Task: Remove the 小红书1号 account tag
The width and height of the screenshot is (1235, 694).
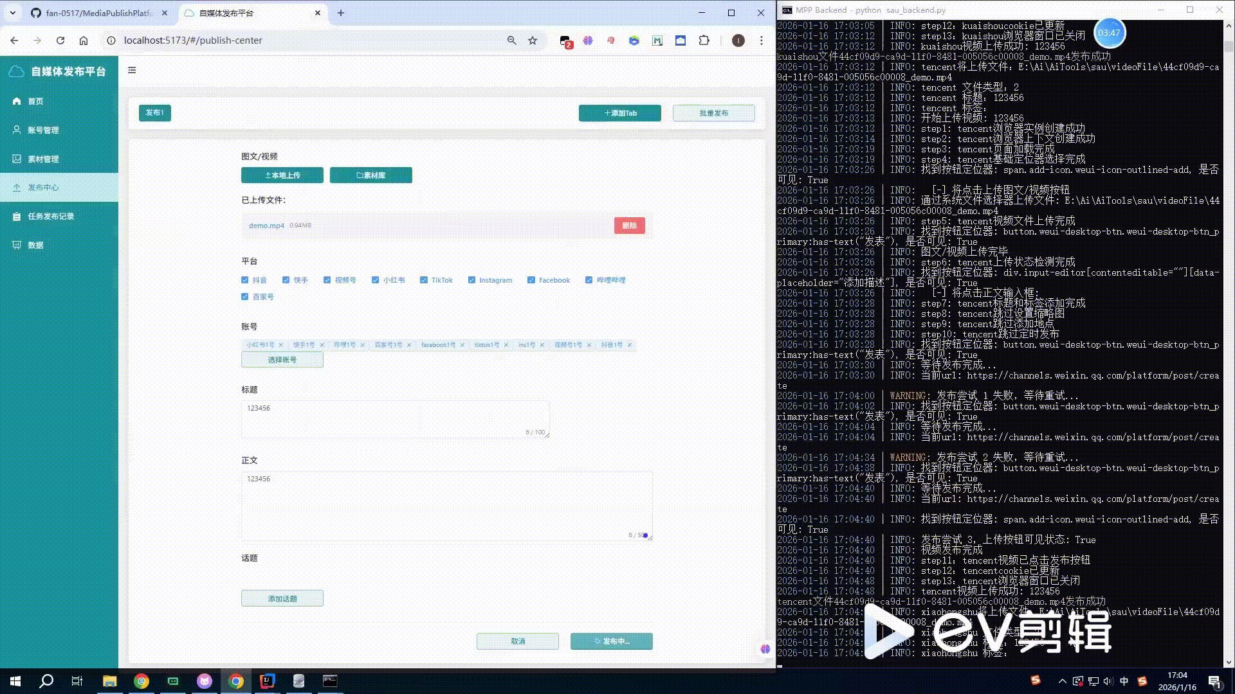Action: click(x=281, y=345)
